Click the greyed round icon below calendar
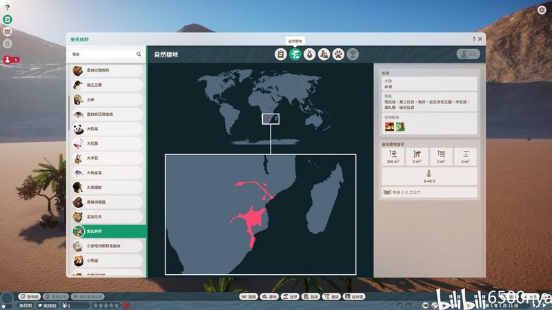This screenshot has height=310, width=552. coord(8,43)
